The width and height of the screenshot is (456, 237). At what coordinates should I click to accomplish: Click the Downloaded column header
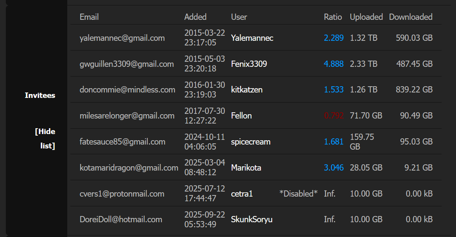tap(411, 17)
